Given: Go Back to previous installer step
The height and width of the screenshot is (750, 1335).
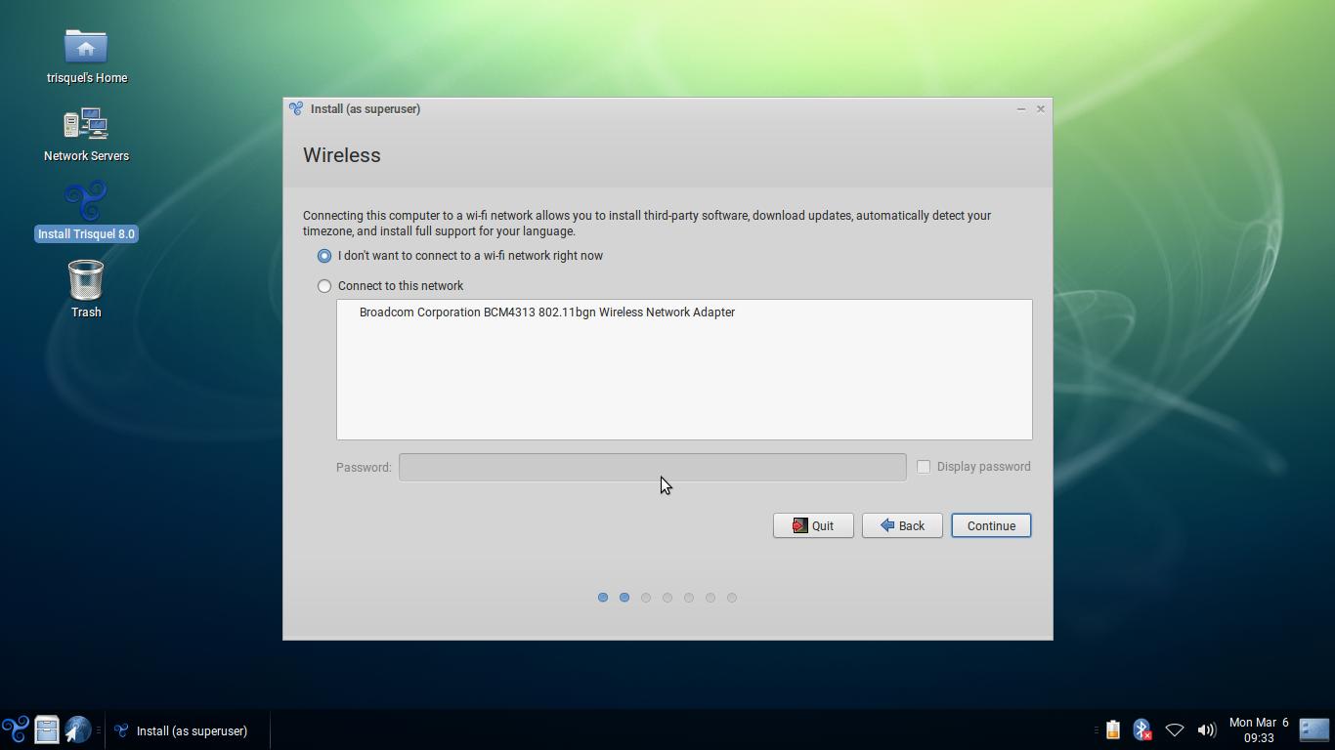Looking at the screenshot, I should click(x=902, y=525).
